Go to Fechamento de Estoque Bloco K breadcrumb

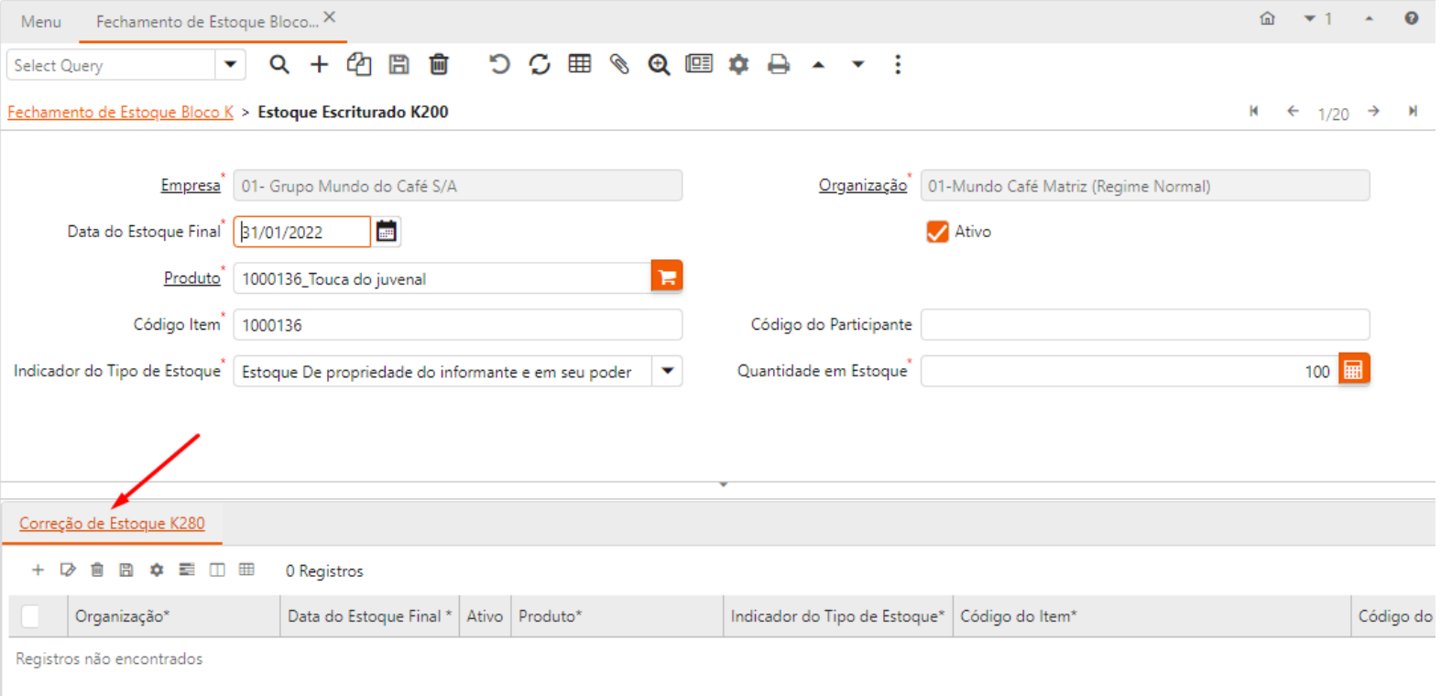pos(120,112)
